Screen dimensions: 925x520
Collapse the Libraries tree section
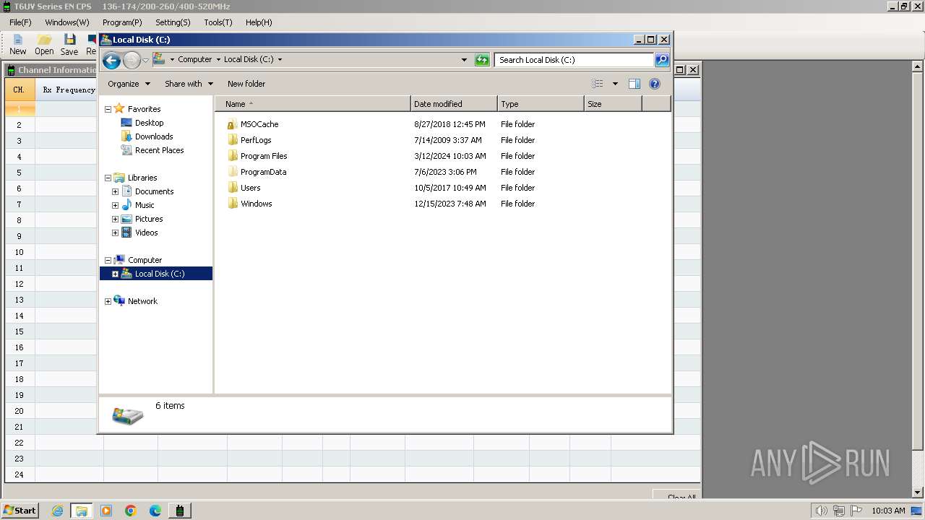[108, 178]
